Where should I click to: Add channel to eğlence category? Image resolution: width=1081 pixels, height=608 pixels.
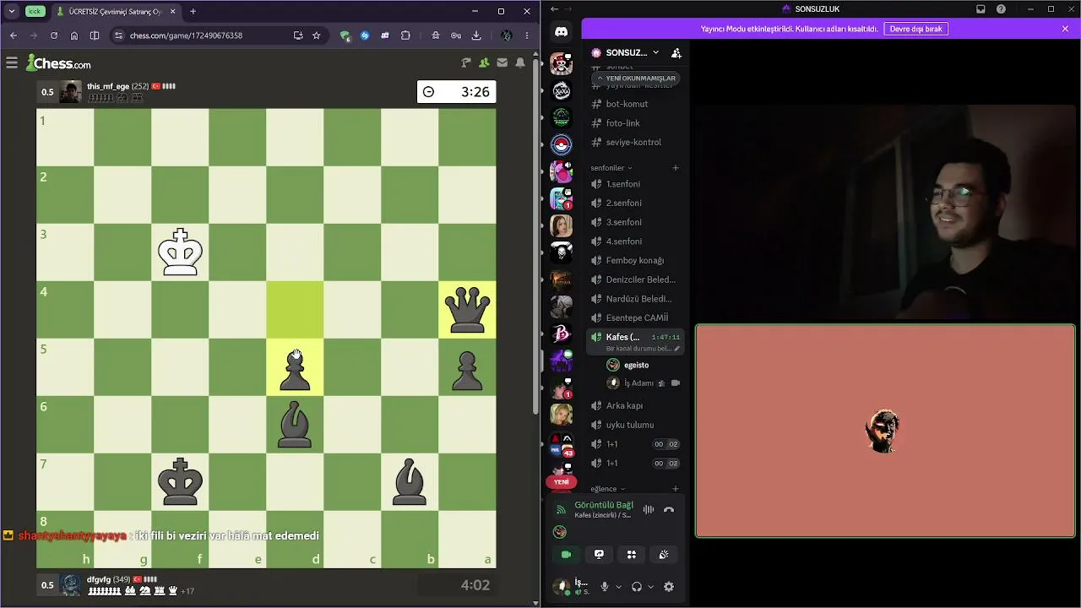click(676, 489)
